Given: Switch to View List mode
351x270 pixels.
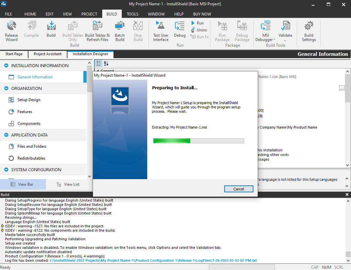Looking at the screenshot, I should 68,184.
